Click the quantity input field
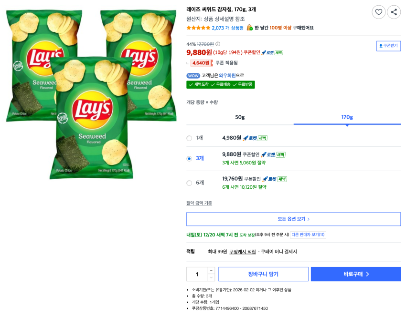 197,274
